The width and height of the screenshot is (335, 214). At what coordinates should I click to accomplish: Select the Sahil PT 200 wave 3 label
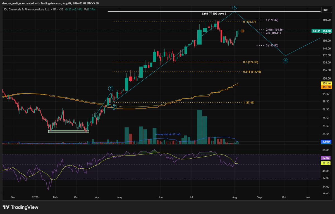pos(214,14)
